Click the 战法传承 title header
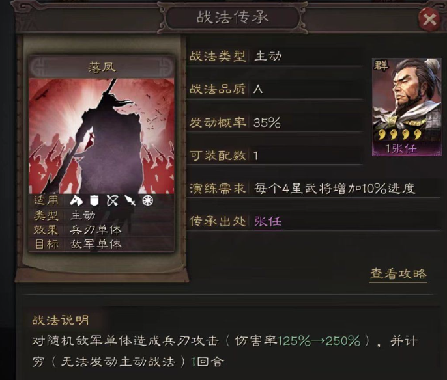 point(233,18)
